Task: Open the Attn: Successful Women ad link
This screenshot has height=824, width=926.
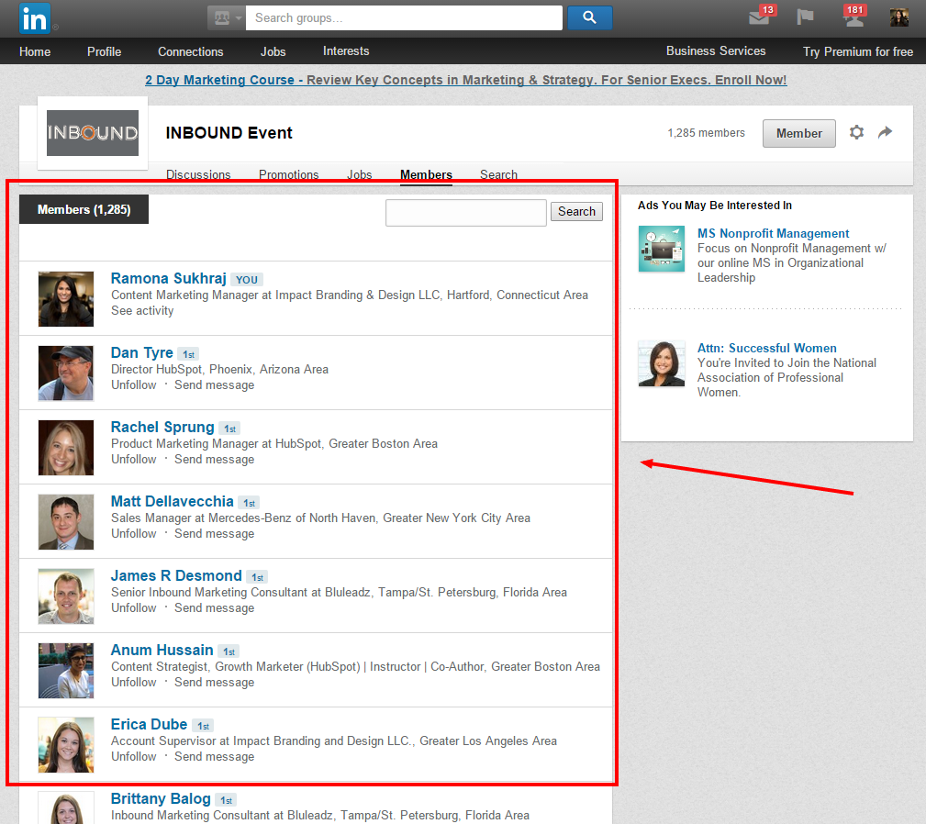Action: coord(766,348)
